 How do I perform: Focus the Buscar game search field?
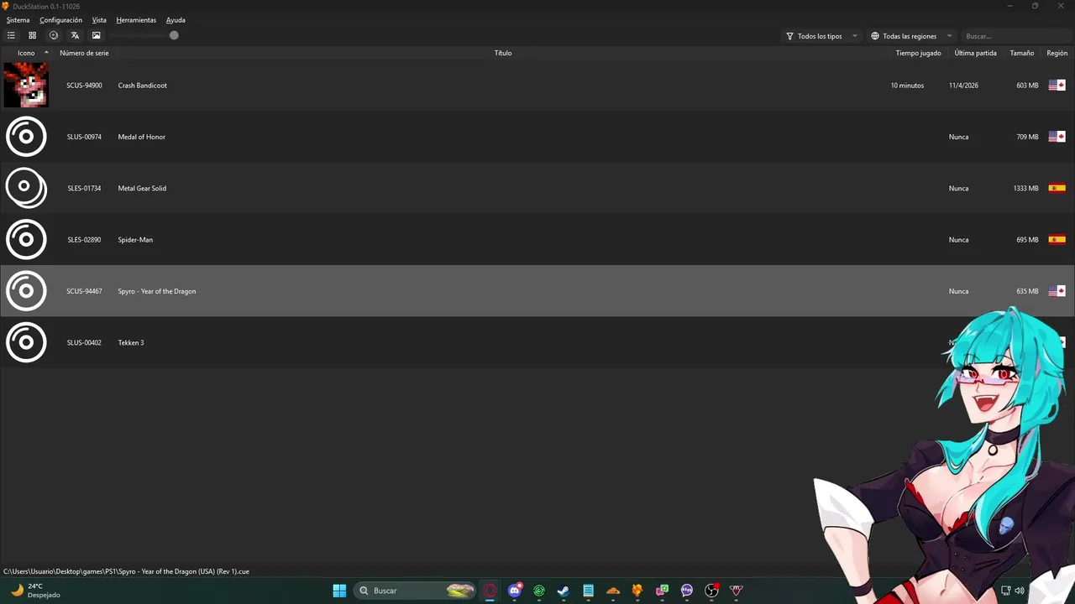click(1016, 36)
